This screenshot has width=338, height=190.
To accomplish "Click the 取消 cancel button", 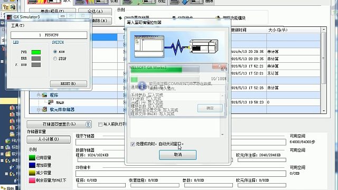I will [177, 155].
